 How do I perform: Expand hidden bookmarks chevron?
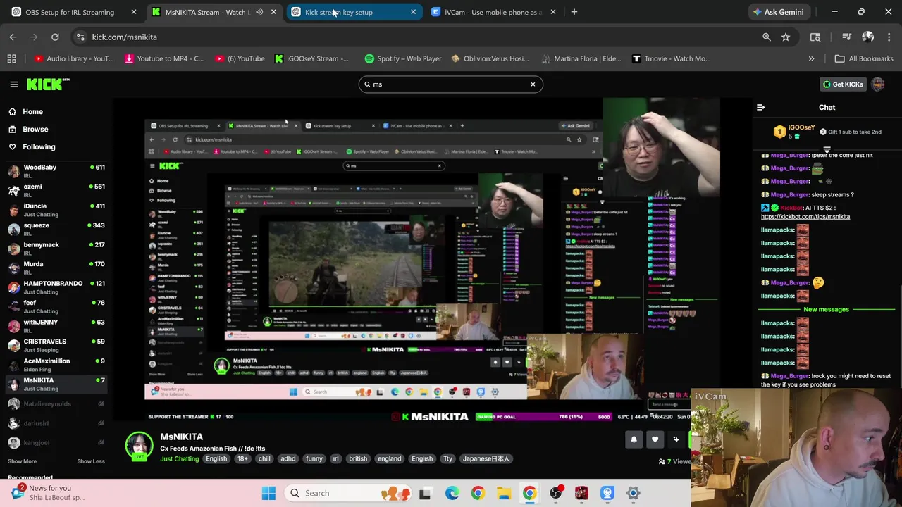[x=811, y=58]
